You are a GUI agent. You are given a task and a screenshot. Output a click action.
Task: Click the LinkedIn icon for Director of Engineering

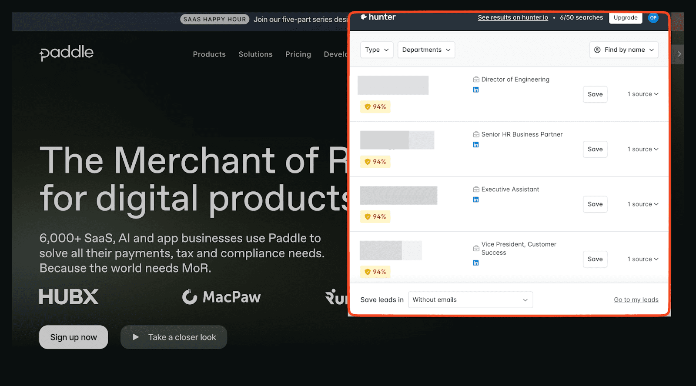[475, 90]
